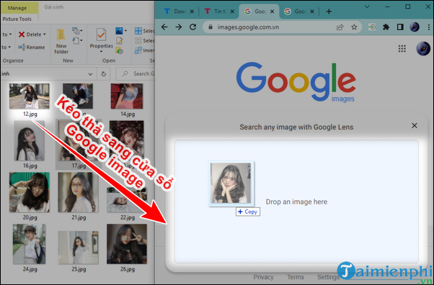Click the Edit icon in the Open group
This screenshot has height=285, width=434.
click(119, 41)
